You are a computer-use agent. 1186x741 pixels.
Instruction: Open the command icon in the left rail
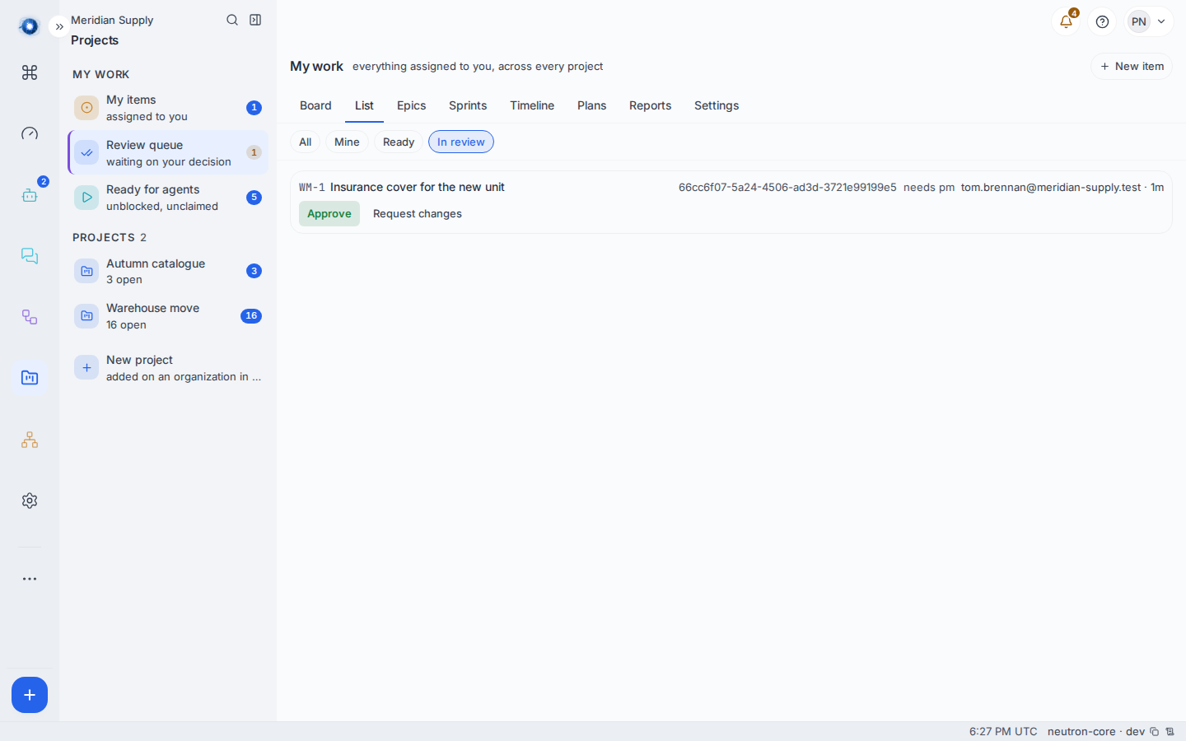(x=30, y=72)
